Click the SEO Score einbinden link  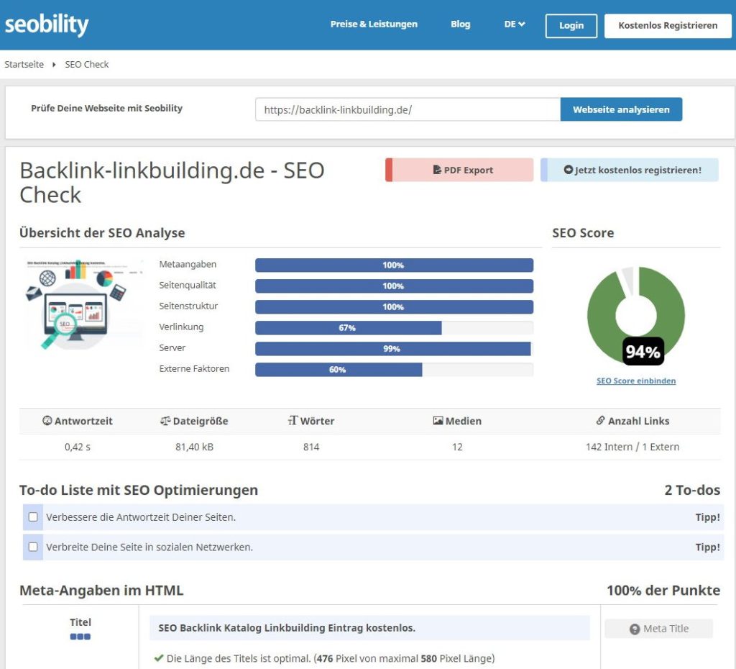point(636,381)
